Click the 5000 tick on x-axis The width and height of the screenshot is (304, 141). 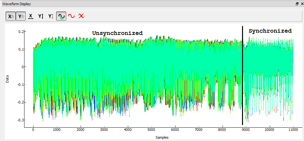pyautogui.click(x=151, y=130)
